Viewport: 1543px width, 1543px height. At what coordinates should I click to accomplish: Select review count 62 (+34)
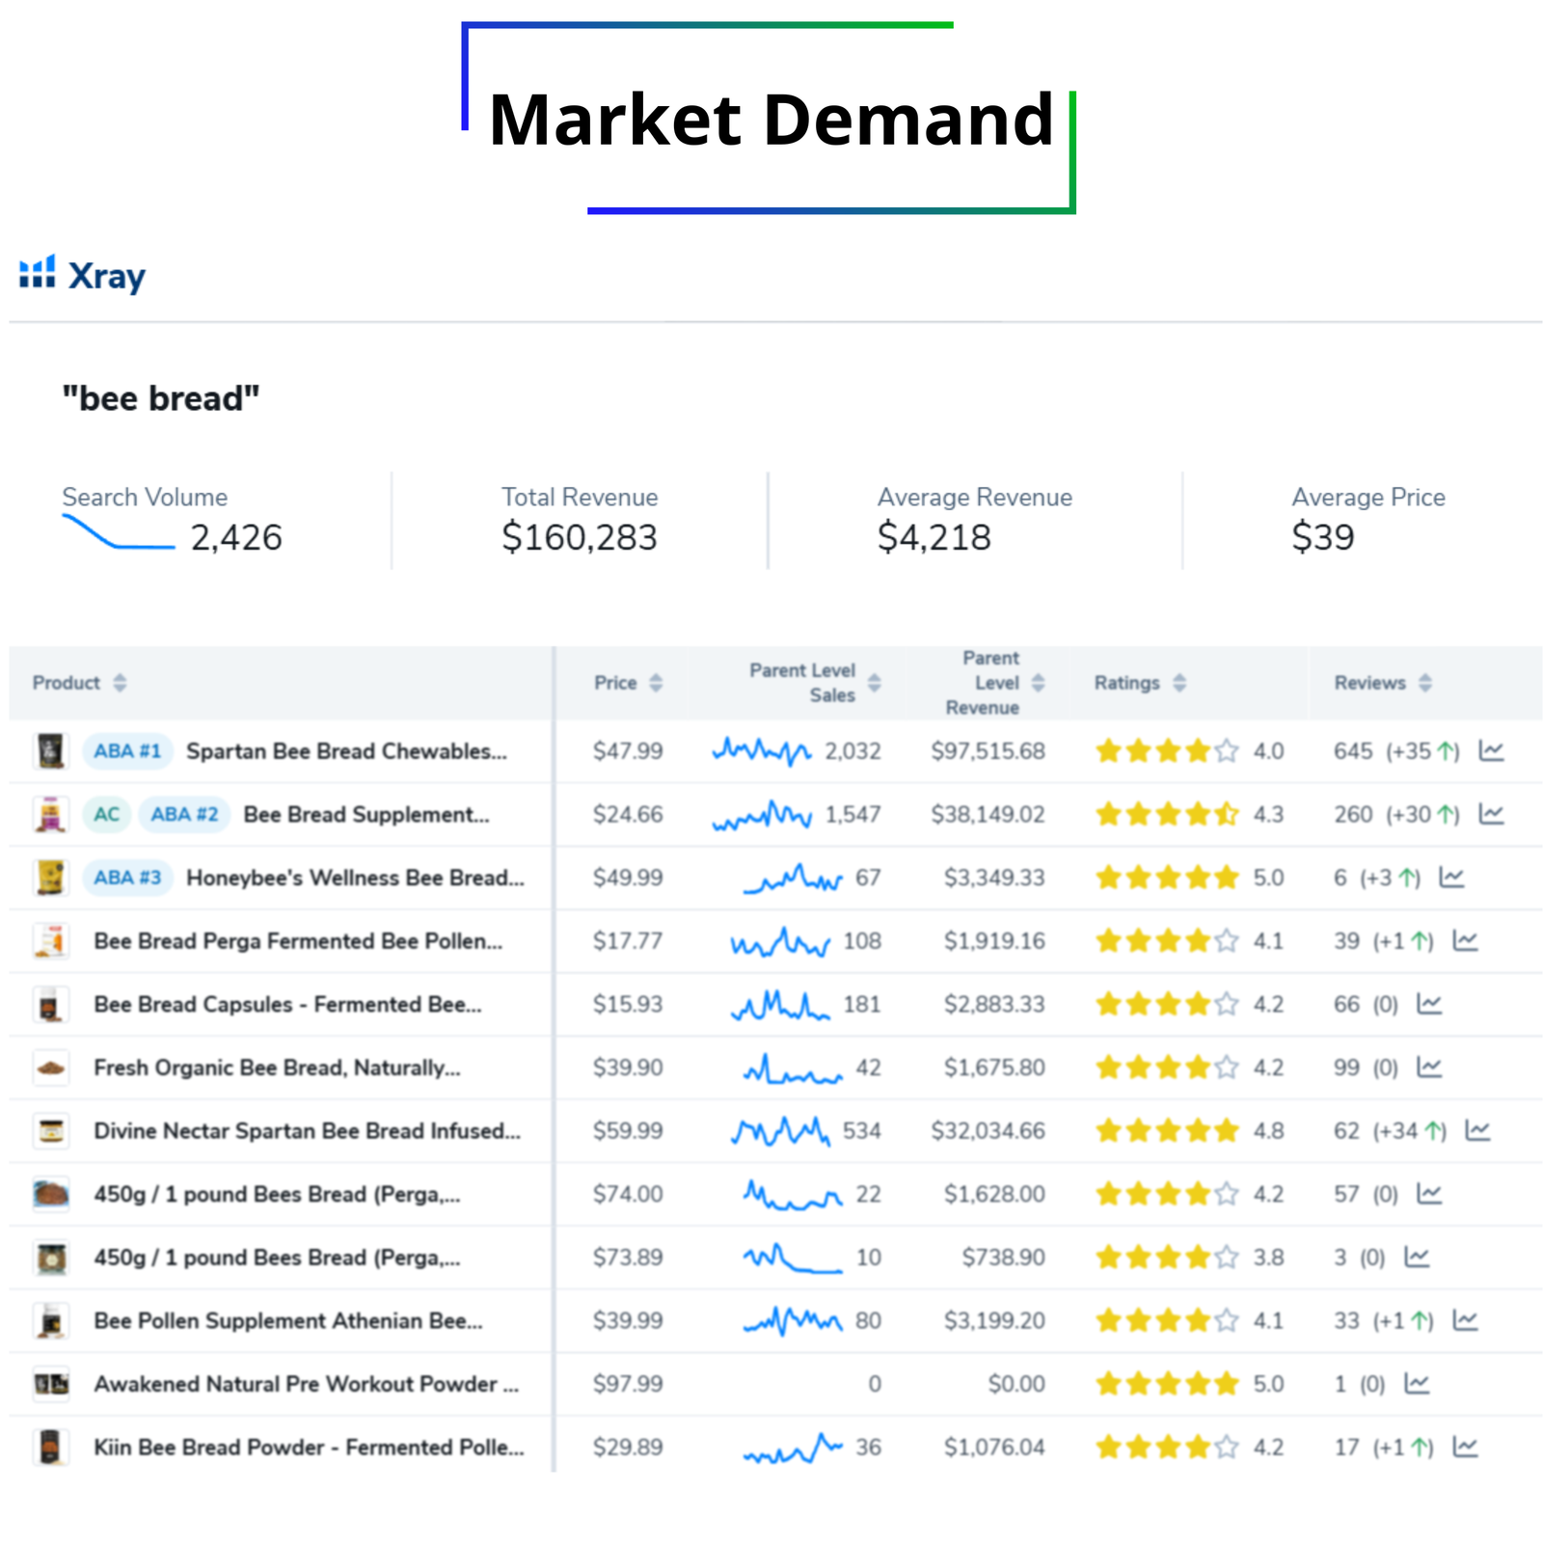[1390, 1130]
